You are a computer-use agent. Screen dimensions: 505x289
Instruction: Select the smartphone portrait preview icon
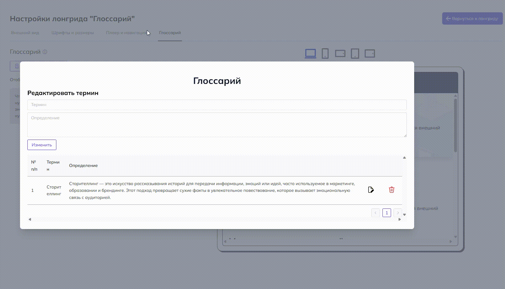(x=325, y=53)
